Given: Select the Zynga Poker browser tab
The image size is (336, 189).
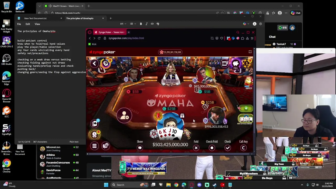Looking at the screenshot, I should pyautogui.click(x=109, y=32).
